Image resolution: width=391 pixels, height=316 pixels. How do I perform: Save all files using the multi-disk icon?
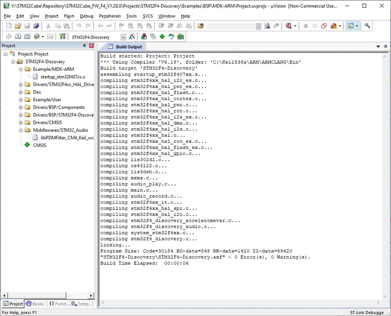point(36,26)
